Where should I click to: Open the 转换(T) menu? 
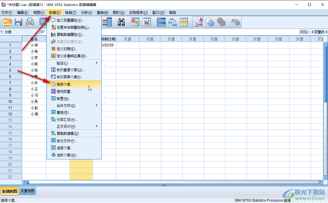(x=71, y=13)
